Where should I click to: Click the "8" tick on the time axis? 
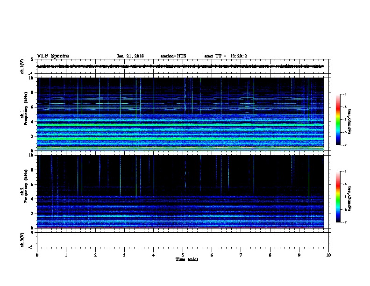tap(270, 255)
